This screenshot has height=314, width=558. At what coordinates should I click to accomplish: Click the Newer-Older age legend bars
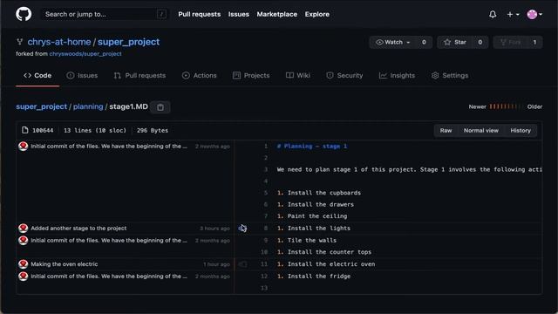tap(505, 106)
